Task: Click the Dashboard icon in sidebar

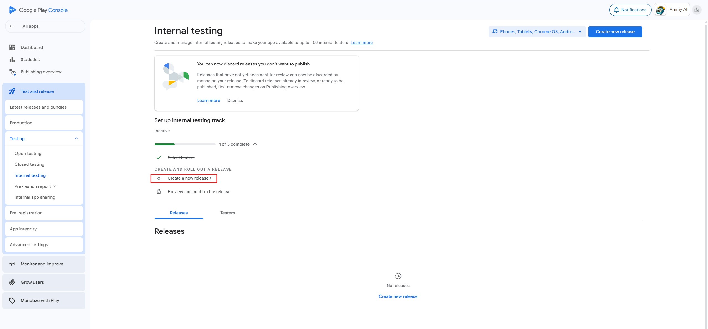Action: (12, 48)
